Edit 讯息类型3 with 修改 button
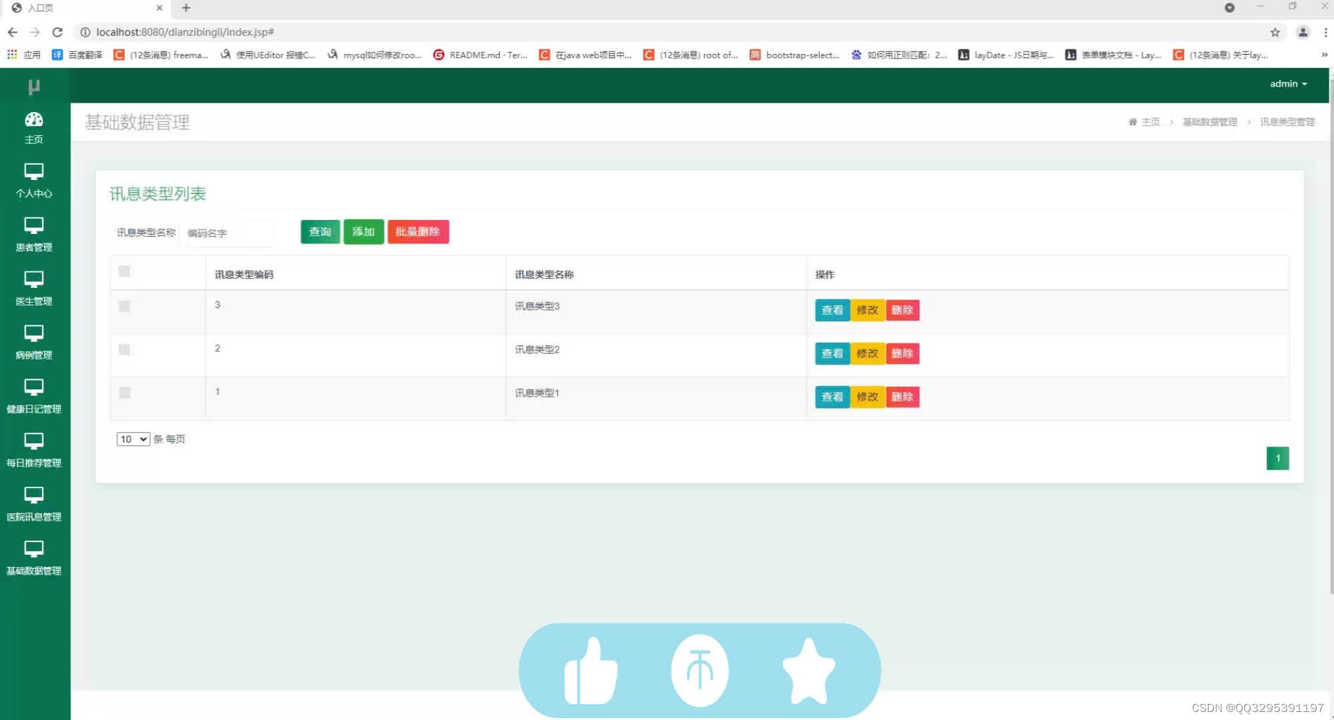Screen dimensions: 1334x720 [x=867, y=310]
